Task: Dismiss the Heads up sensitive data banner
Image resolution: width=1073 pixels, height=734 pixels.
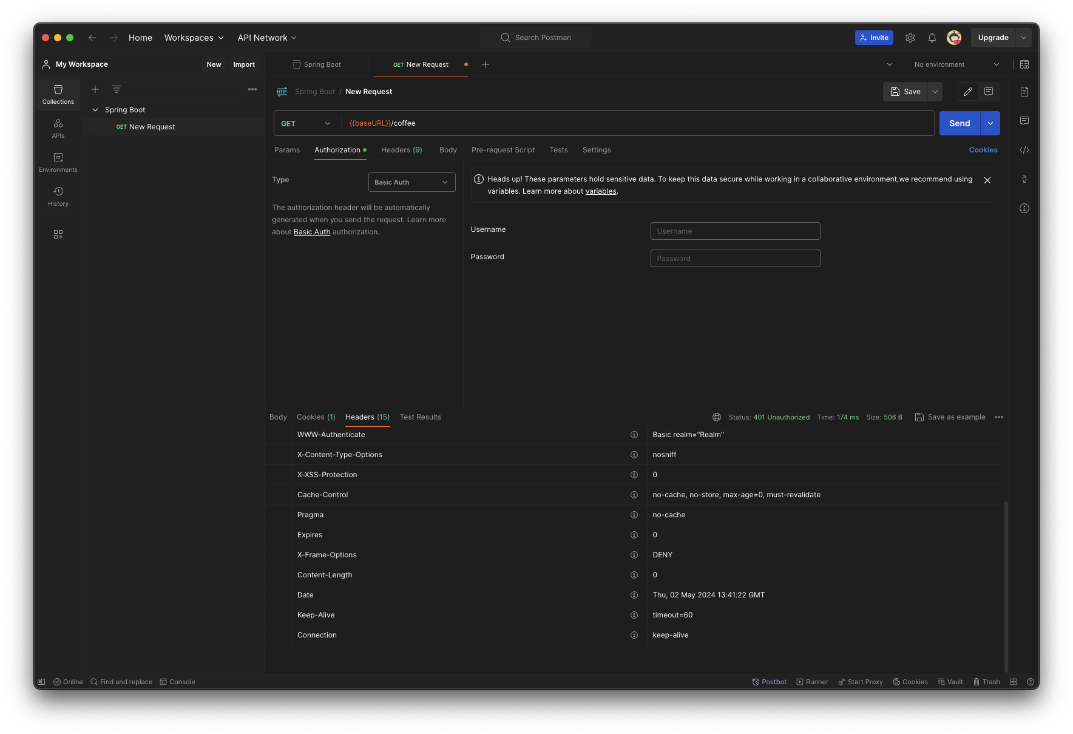Action: (987, 180)
